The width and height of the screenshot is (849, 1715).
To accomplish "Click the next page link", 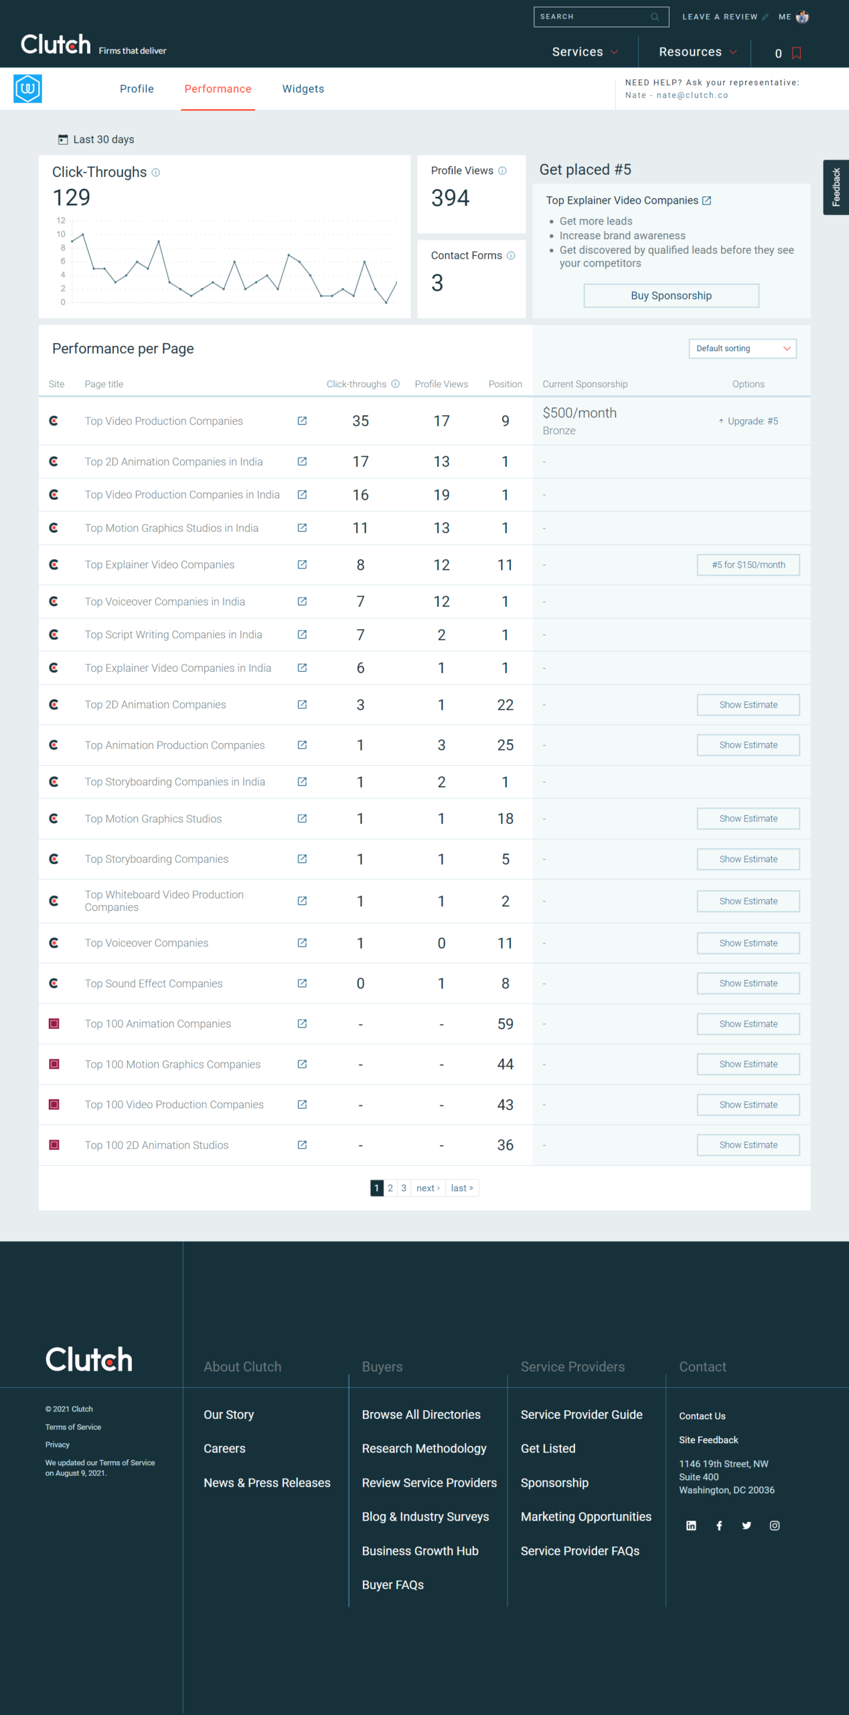I will [x=428, y=1188].
